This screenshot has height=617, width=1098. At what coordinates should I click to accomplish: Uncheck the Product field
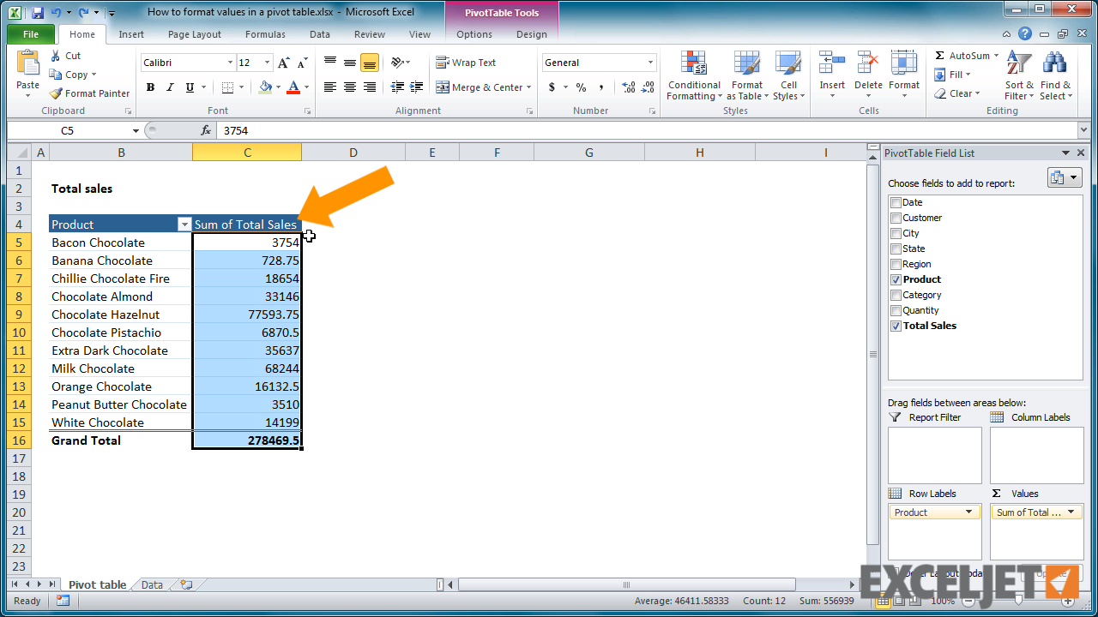[896, 279]
